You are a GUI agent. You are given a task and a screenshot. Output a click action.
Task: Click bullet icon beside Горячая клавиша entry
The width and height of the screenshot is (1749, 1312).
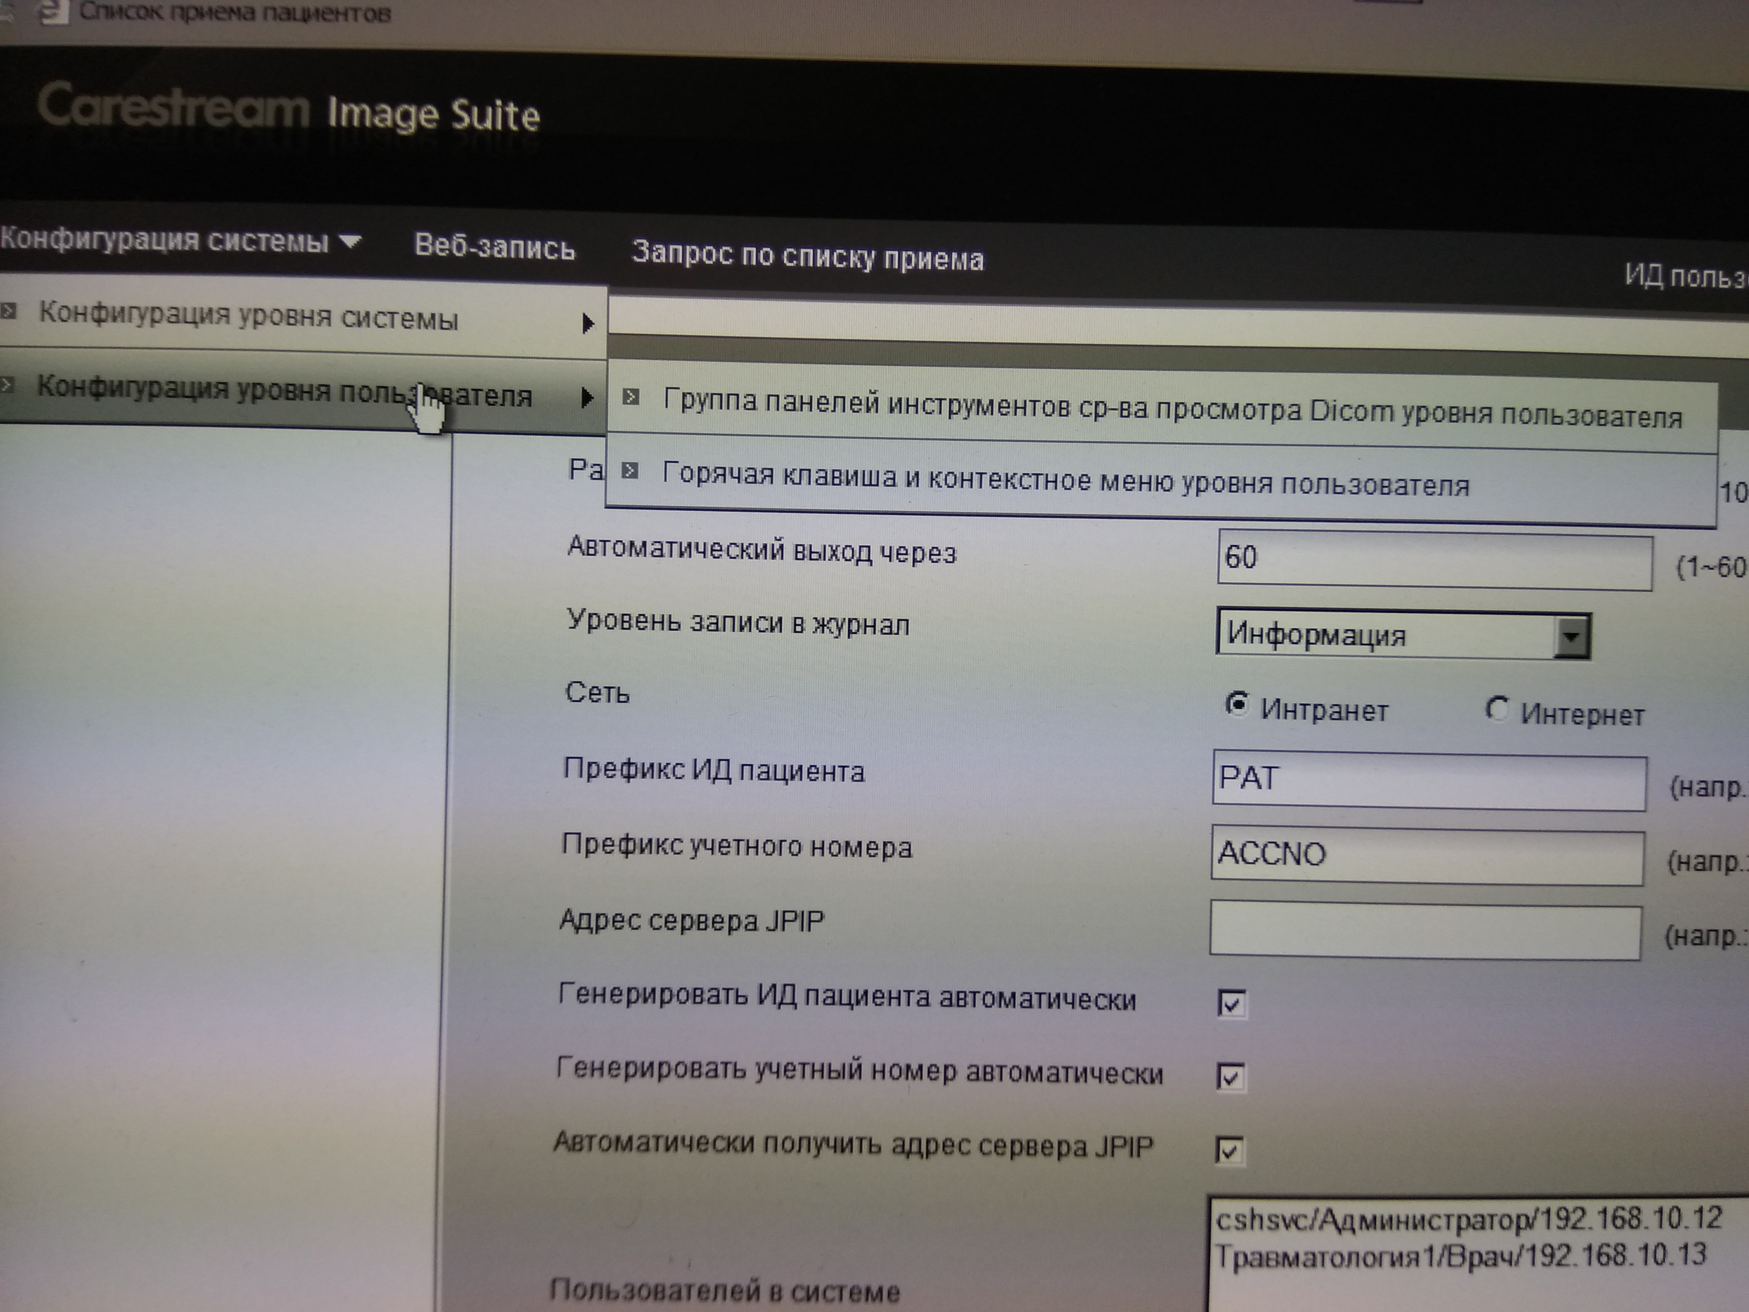point(629,471)
